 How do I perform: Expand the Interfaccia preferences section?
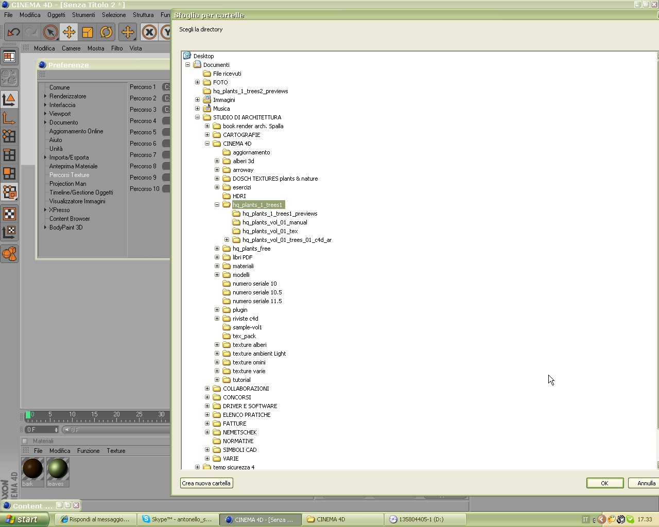pyautogui.click(x=45, y=105)
